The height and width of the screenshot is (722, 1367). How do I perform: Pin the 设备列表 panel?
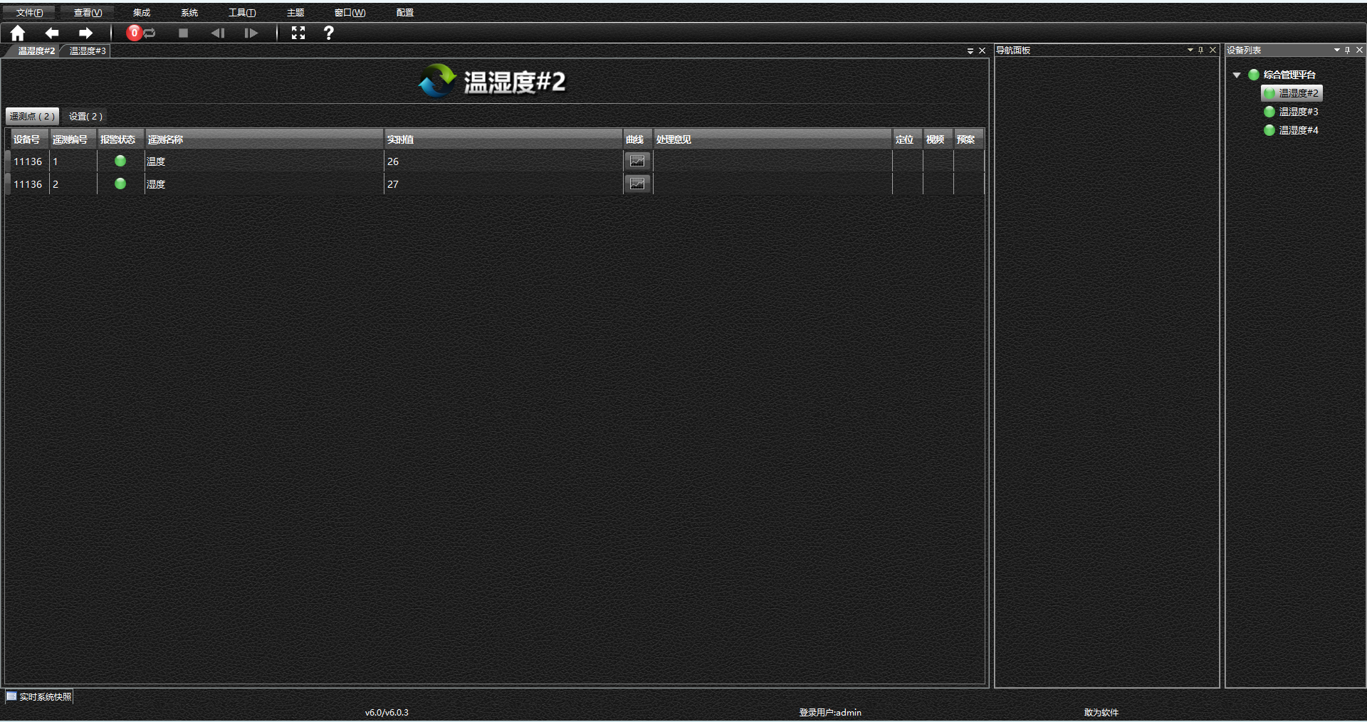1347,50
